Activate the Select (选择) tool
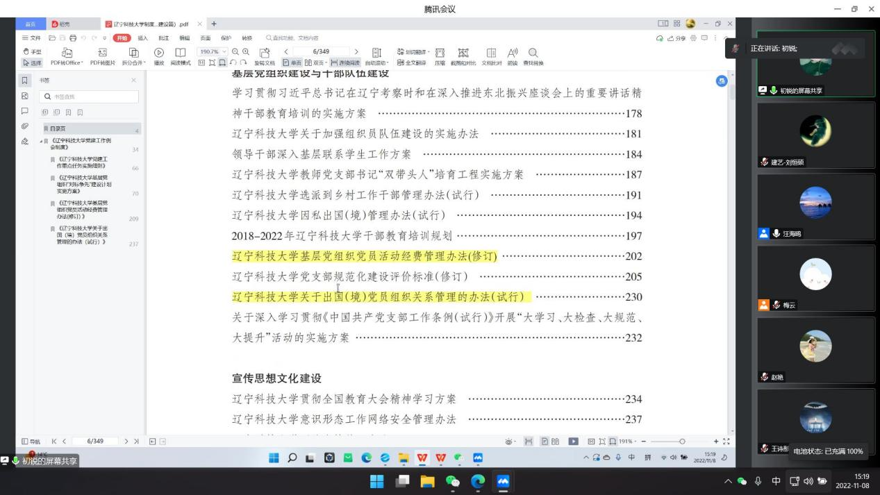The height and width of the screenshot is (495, 880). click(x=32, y=62)
